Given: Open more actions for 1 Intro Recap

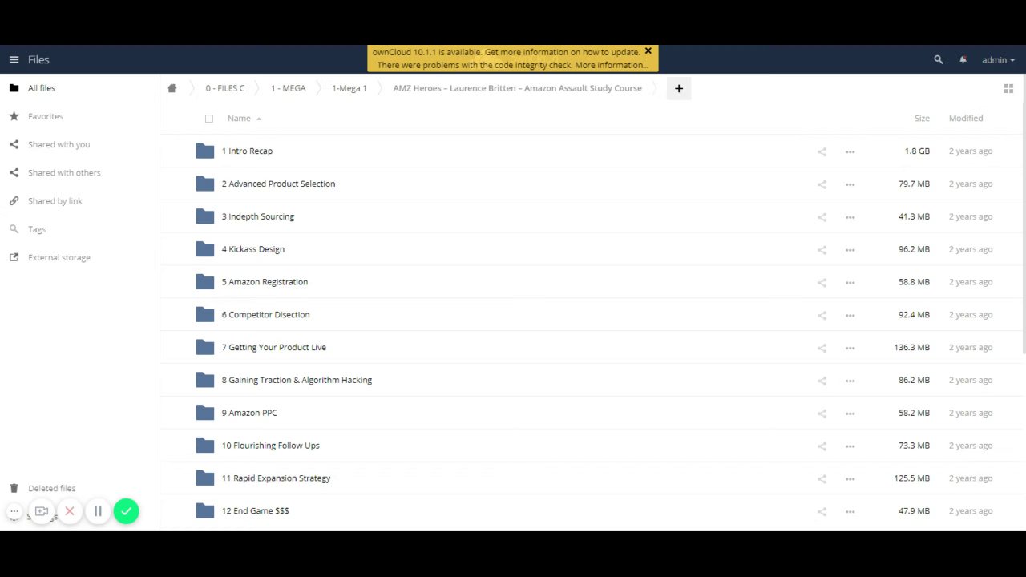Looking at the screenshot, I should (850, 151).
